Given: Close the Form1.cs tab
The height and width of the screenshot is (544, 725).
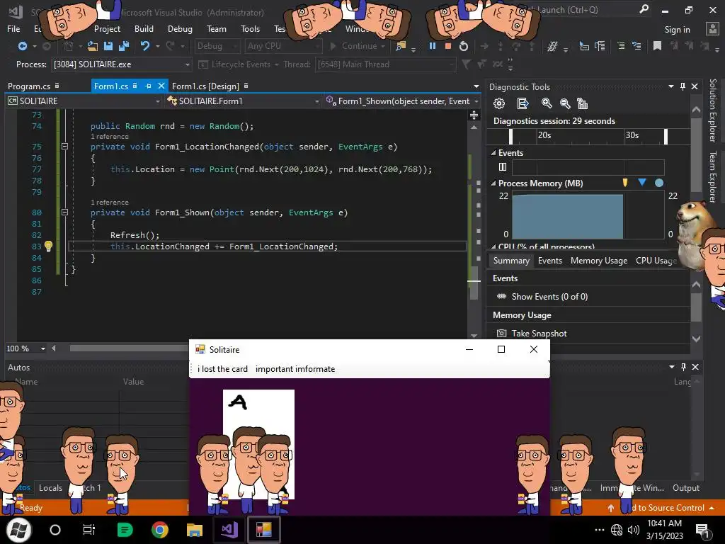Looking at the screenshot, I should 161,86.
